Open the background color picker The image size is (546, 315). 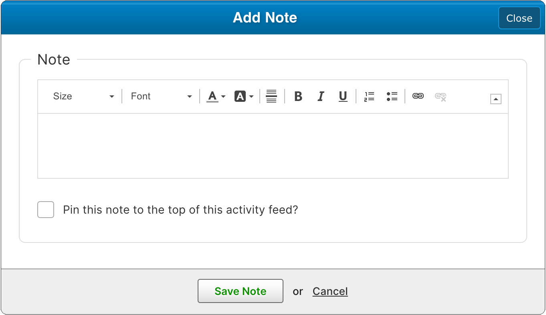pyautogui.click(x=244, y=96)
